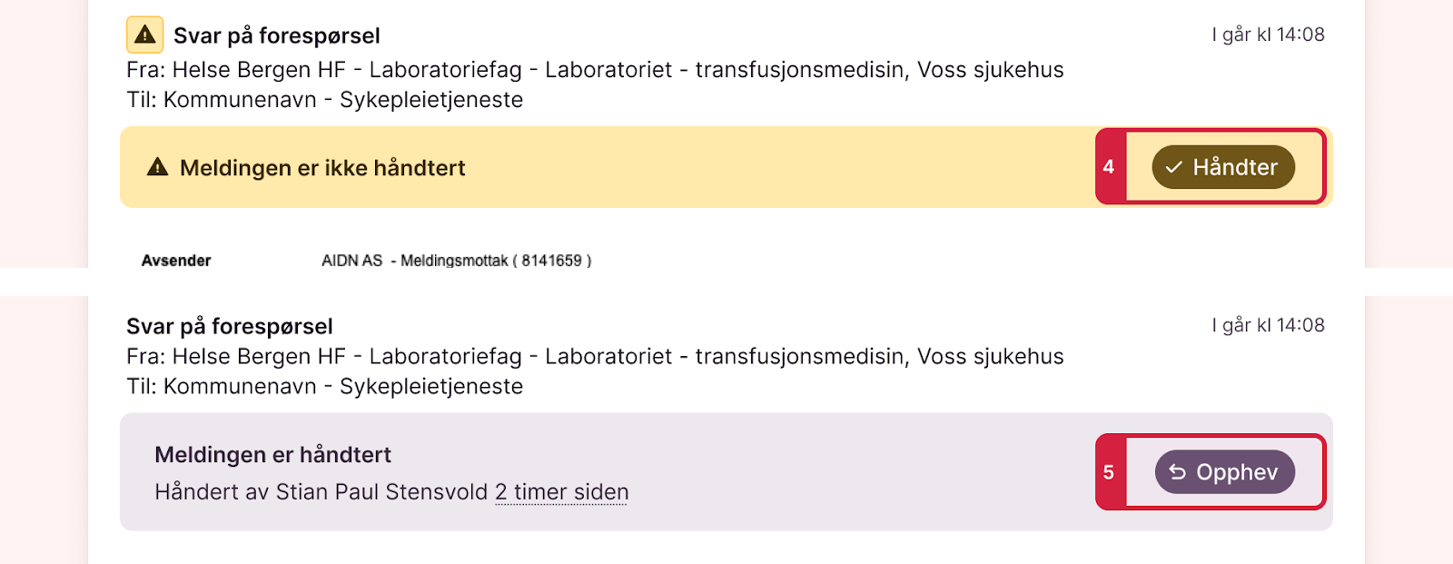The width and height of the screenshot is (1453, 564).
Task: Open the second 'Svar på forespørsel' title without warning icon
Action: 230,326
